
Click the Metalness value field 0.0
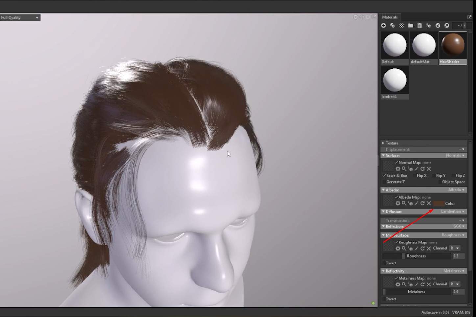click(458, 292)
